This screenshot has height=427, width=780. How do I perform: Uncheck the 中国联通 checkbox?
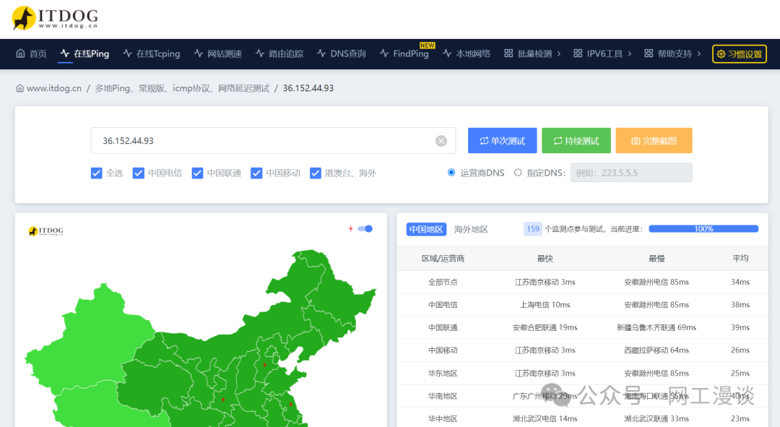pos(197,173)
